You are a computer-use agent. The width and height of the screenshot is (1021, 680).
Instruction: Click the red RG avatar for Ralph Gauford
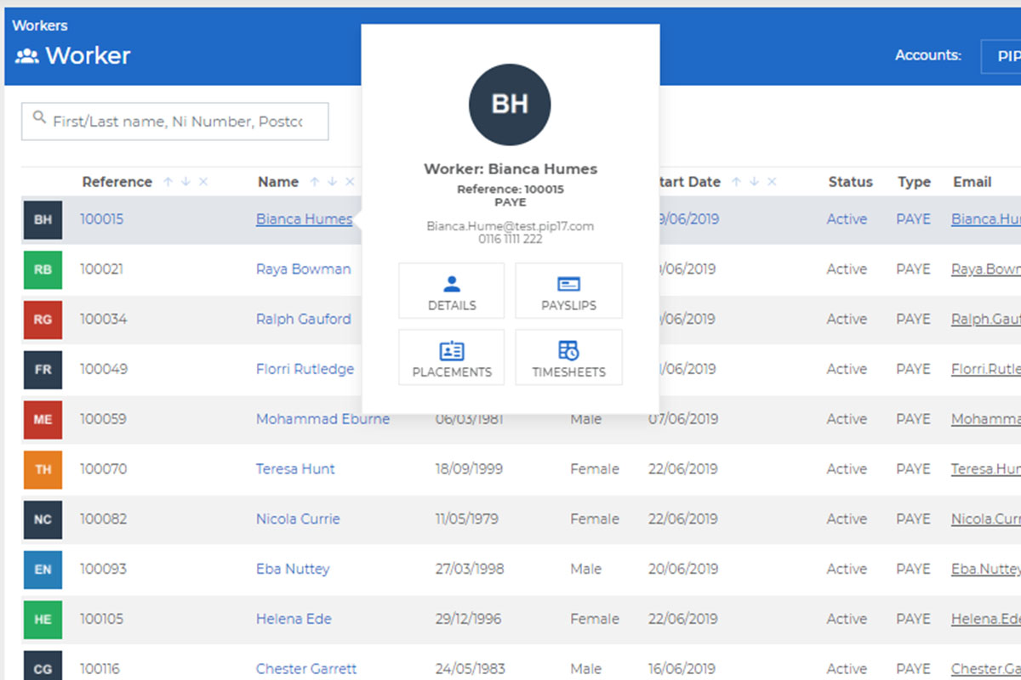coord(43,320)
